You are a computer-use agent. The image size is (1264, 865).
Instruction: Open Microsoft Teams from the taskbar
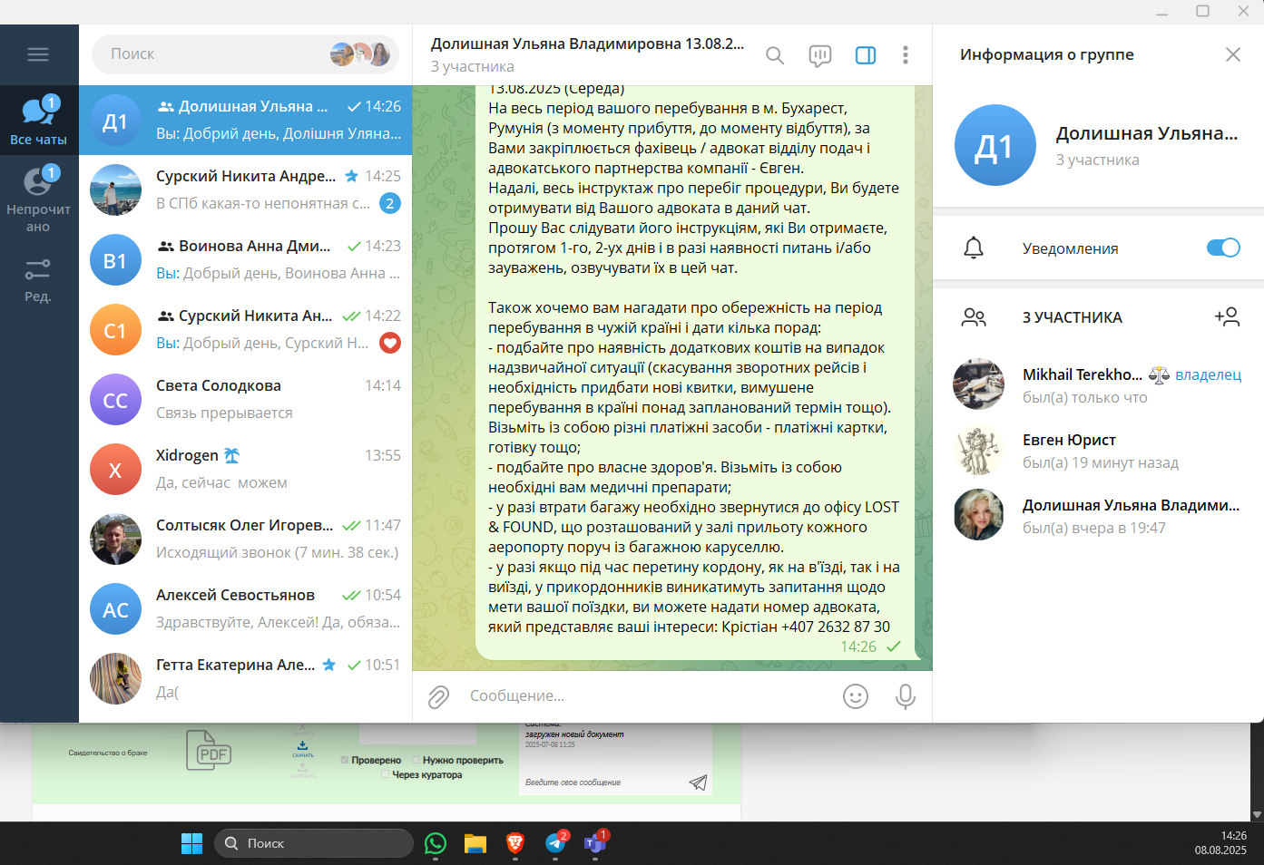point(595,843)
